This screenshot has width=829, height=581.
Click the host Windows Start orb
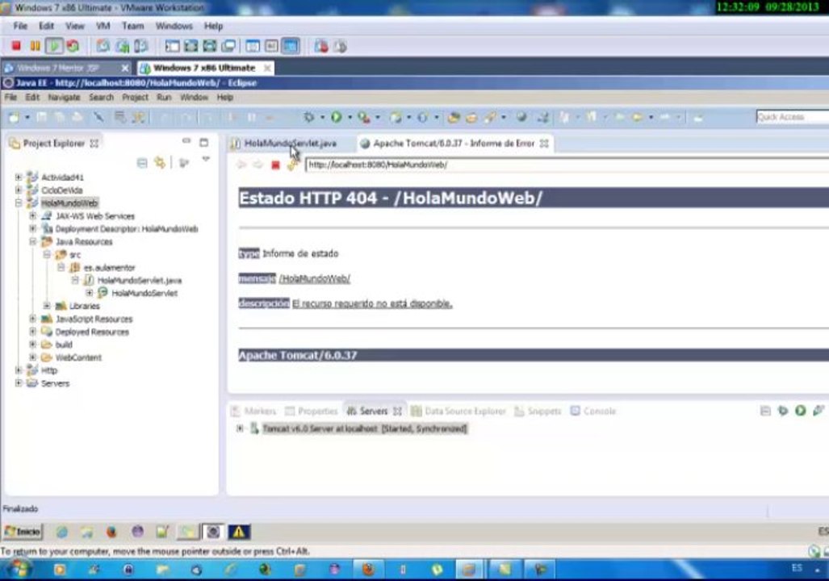click(19, 570)
